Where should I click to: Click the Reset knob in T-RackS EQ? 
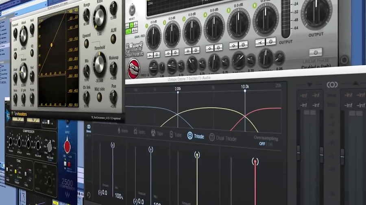pos(132,10)
